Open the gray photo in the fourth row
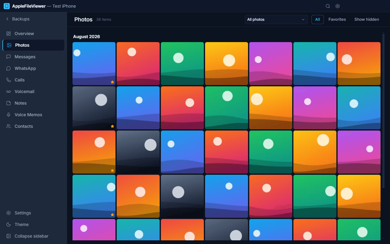 tap(182, 196)
